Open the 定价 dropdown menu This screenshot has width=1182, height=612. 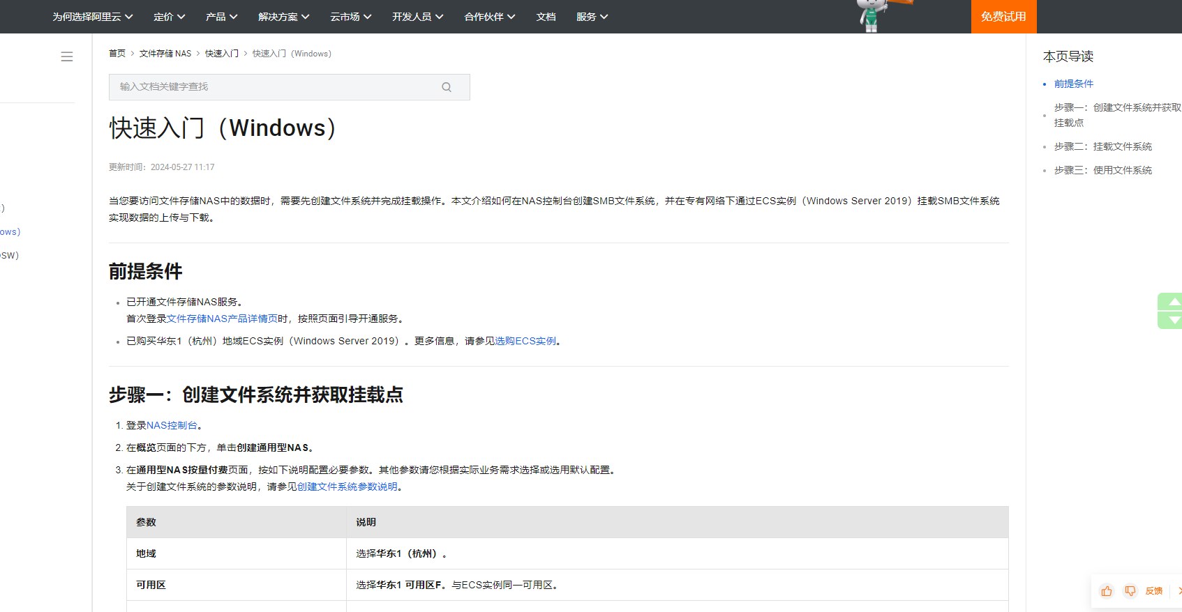[x=169, y=17]
